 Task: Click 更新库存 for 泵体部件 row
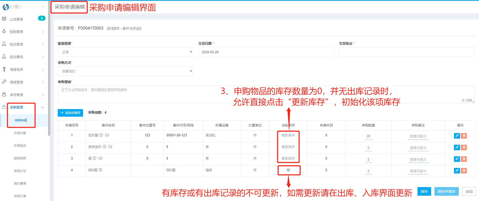[x=288, y=147]
